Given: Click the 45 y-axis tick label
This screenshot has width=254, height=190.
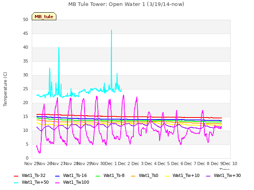Looking at the screenshot, I should pos(25,34).
